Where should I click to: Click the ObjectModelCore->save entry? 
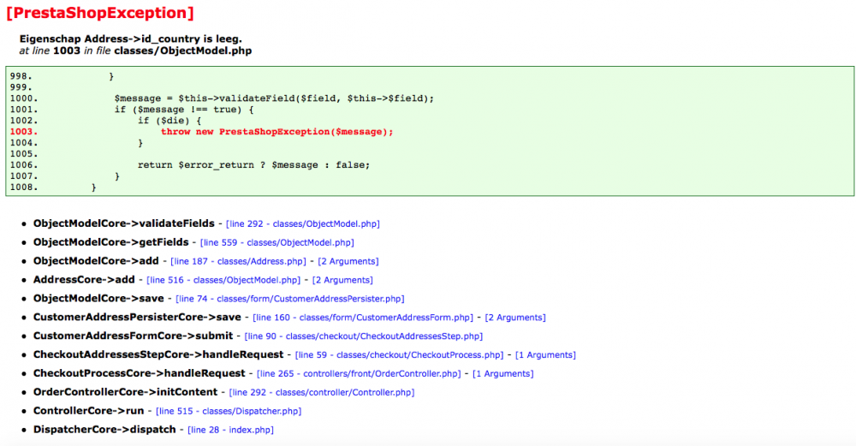98,298
